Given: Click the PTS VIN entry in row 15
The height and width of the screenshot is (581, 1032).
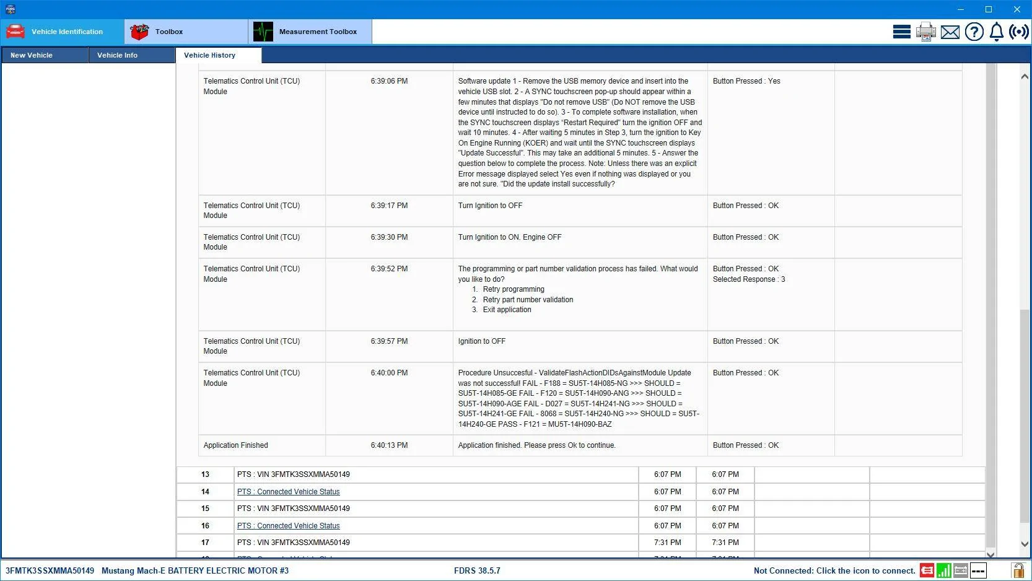Looking at the screenshot, I should [x=293, y=509].
